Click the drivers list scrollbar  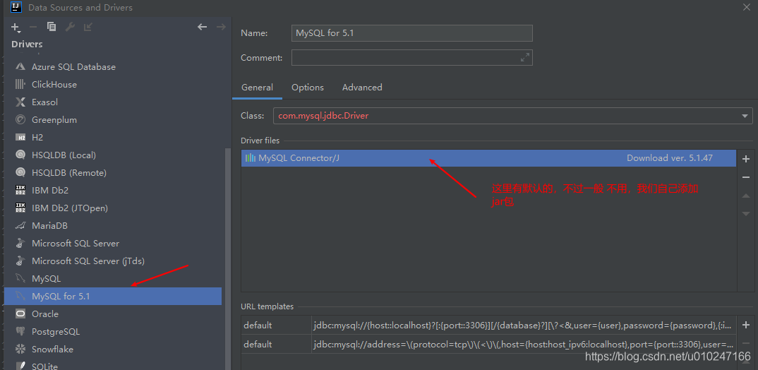228,258
